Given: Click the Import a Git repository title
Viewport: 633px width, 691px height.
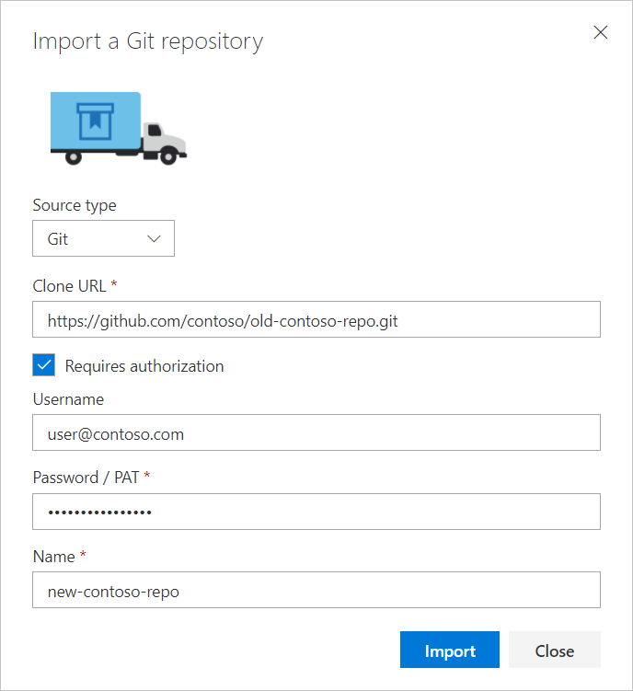Looking at the screenshot, I should click(x=147, y=41).
